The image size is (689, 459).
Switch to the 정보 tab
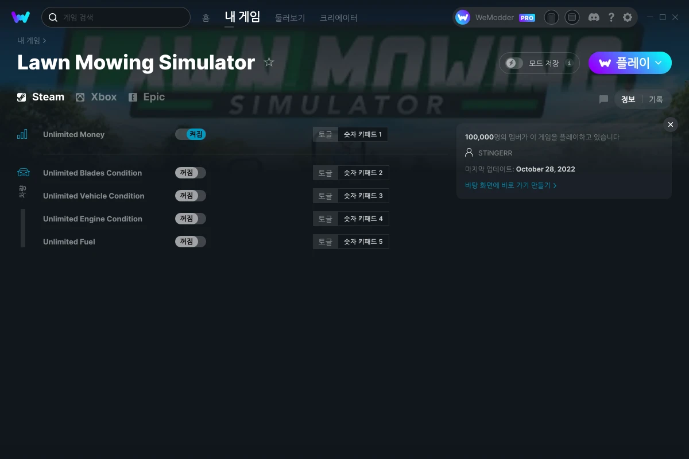[x=628, y=99]
